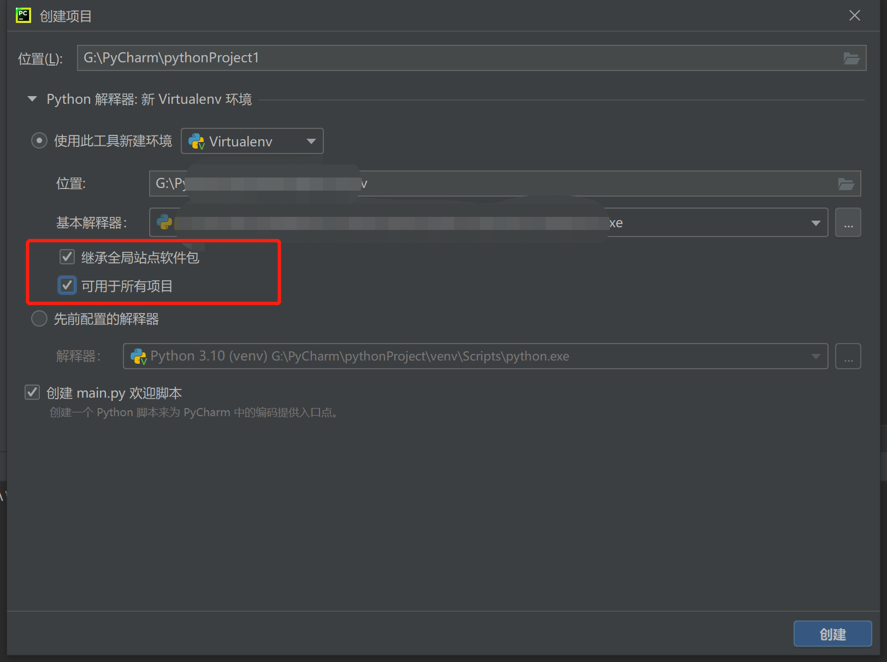Image resolution: width=887 pixels, height=662 pixels.
Task: Click the Python 解释器 section header text
Action: coord(149,99)
